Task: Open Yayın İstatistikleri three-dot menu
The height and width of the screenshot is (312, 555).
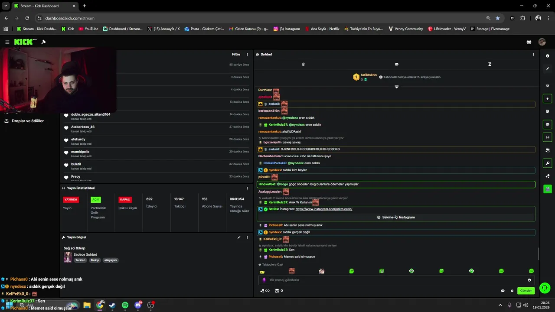Action: pos(247,188)
